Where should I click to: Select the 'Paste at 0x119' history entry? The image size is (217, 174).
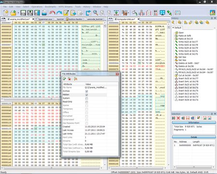tap(185, 39)
